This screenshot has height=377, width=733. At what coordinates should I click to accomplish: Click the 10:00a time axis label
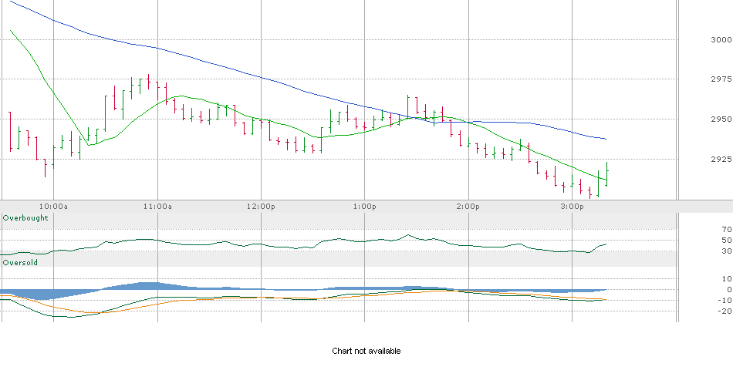(53, 207)
